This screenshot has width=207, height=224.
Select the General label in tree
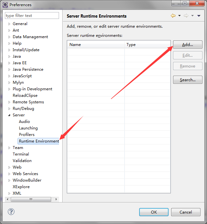click(20, 24)
